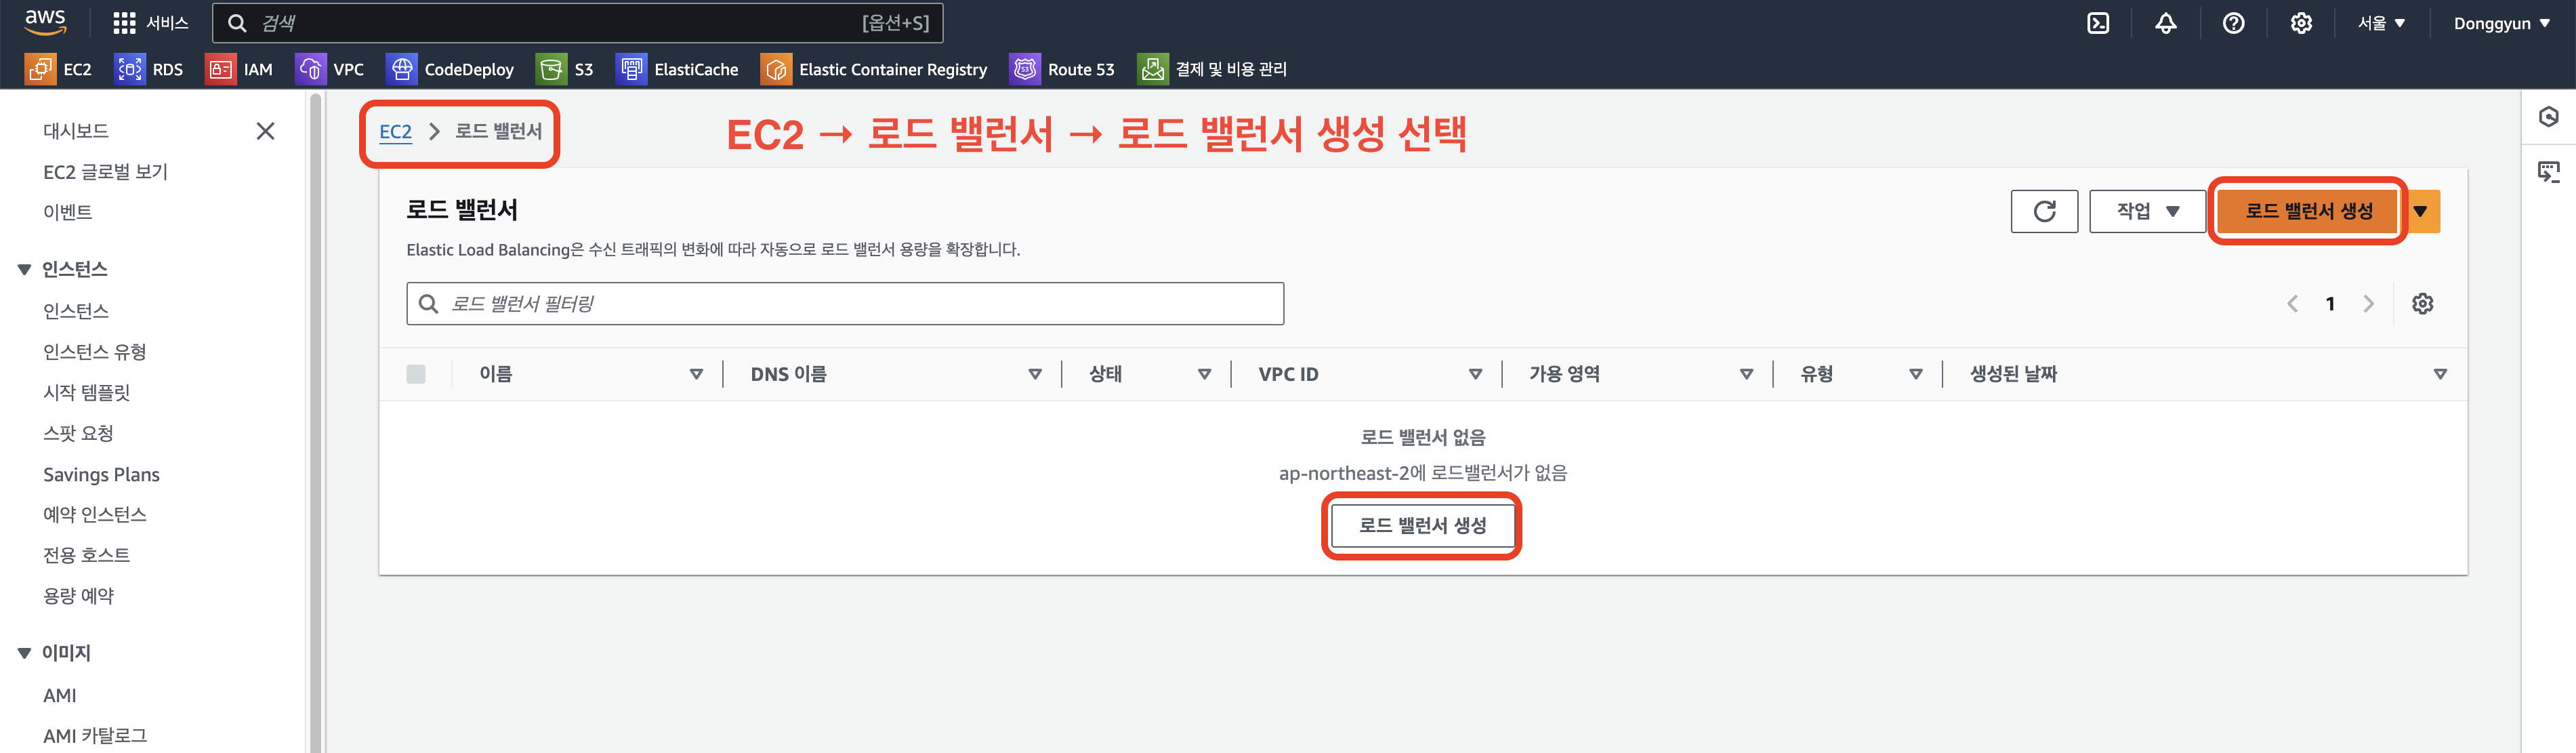2576x753 pixels.
Task: Select Savings Plans in sidebar menu
Action: [x=101, y=474]
